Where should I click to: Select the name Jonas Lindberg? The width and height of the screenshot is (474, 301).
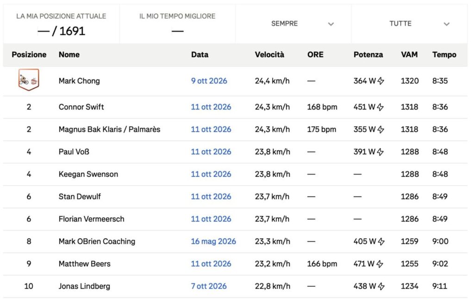[84, 286]
